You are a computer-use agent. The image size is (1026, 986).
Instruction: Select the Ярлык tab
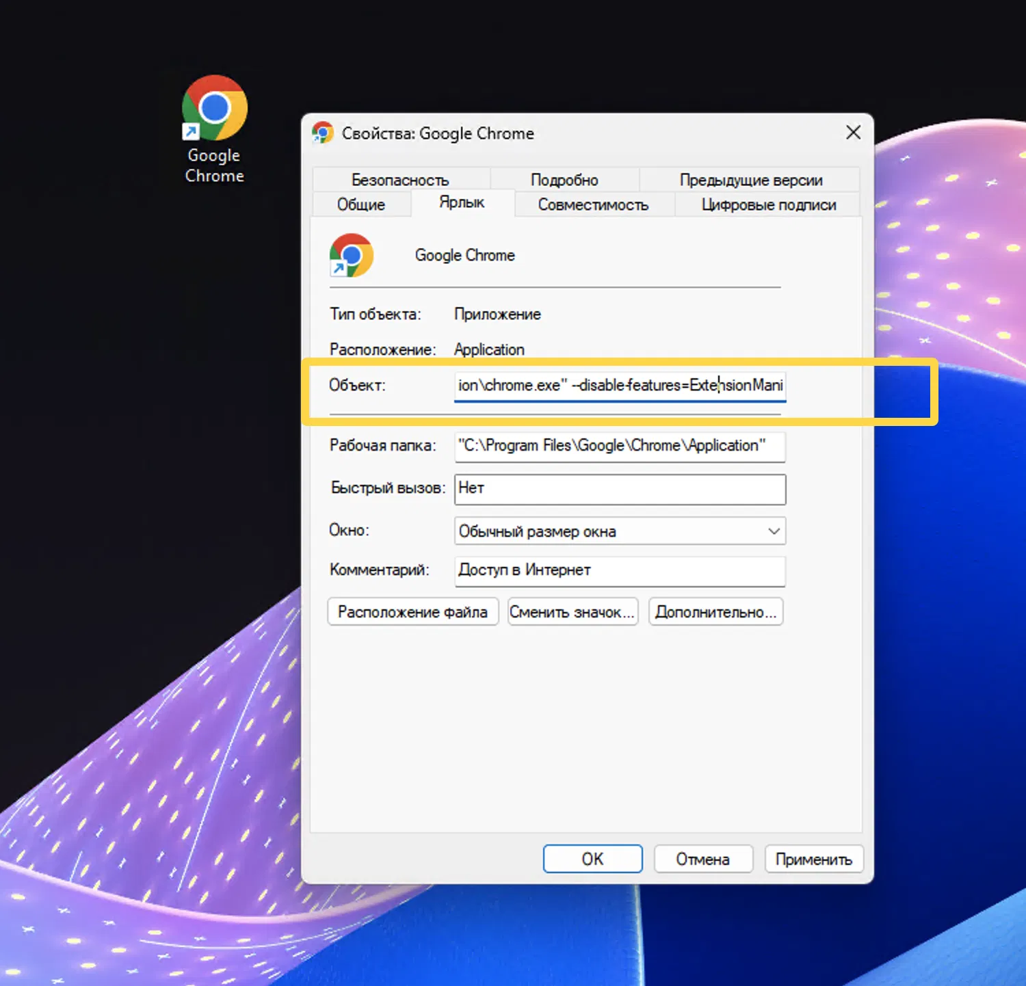[x=462, y=202]
